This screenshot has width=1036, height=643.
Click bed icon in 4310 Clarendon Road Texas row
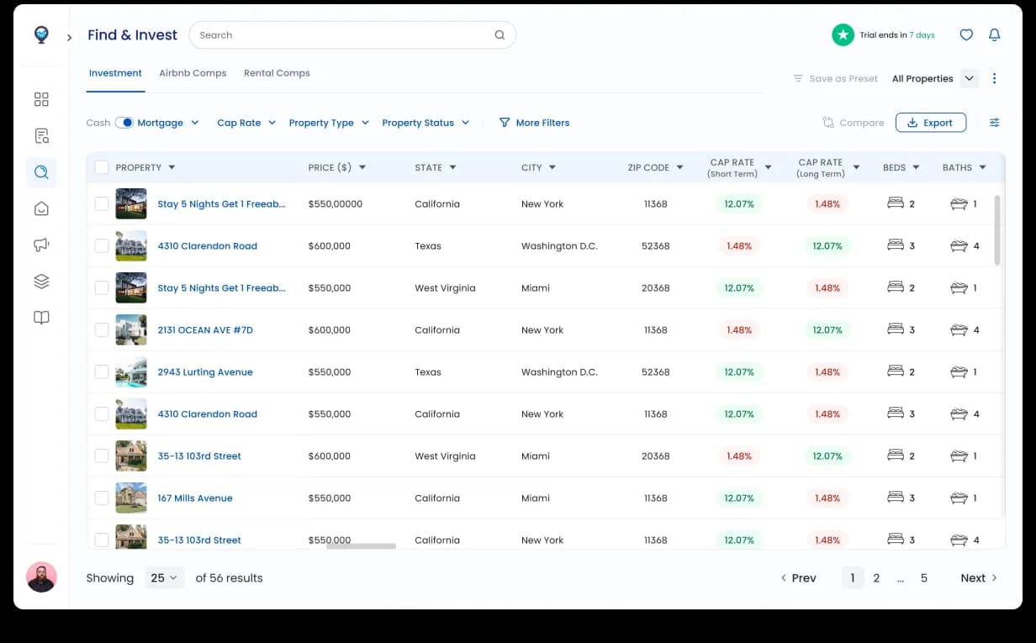896,245
